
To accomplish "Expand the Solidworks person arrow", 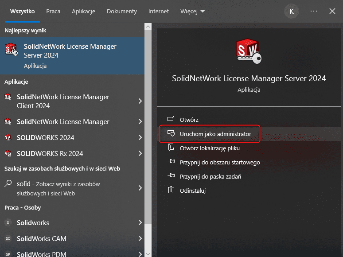I will click(140, 222).
